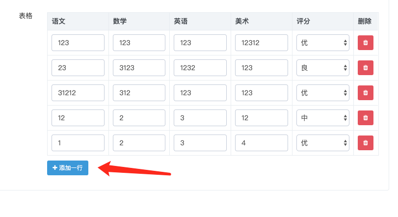Select 数学 input with value 312
This screenshot has width=398, height=217.
pos(139,93)
